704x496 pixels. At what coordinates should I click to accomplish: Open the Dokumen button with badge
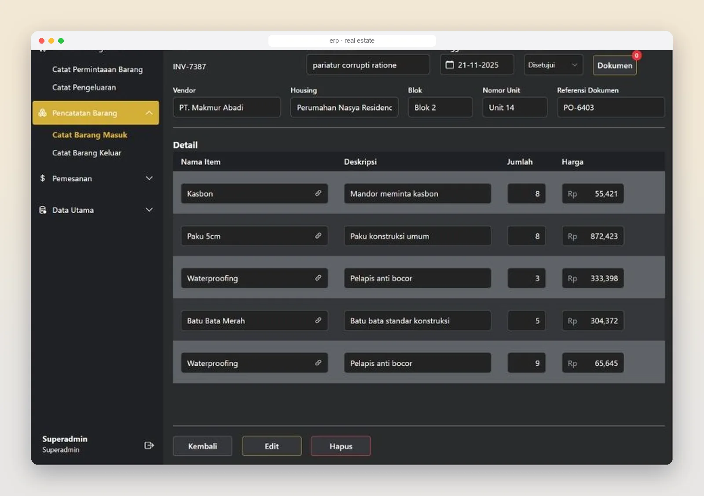pyautogui.click(x=615, y=65)
